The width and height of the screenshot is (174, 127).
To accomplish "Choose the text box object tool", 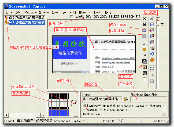I will (145, 61).
